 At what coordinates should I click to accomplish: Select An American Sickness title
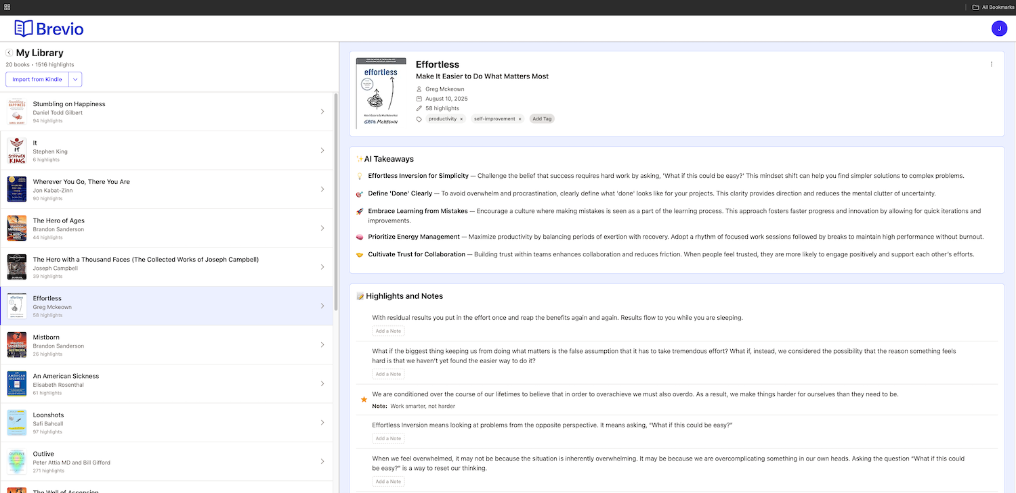click(x=66, y=376)
